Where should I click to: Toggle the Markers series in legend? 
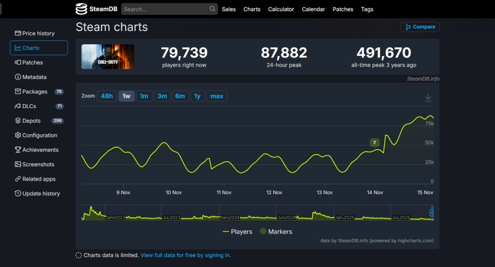pos(276,232)
